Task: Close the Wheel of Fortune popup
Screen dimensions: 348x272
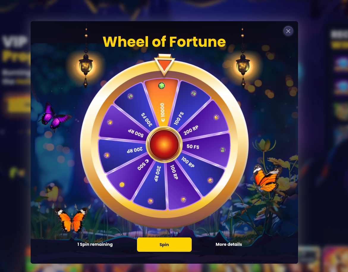Action: [x=288, y=31]
